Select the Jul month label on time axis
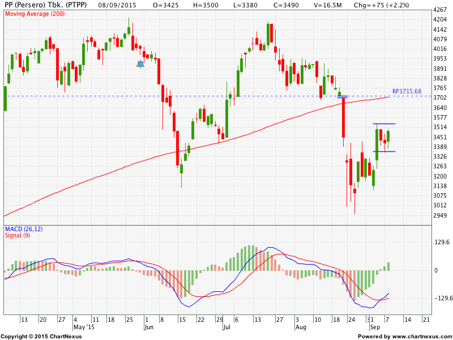 (x=226, y=327)
